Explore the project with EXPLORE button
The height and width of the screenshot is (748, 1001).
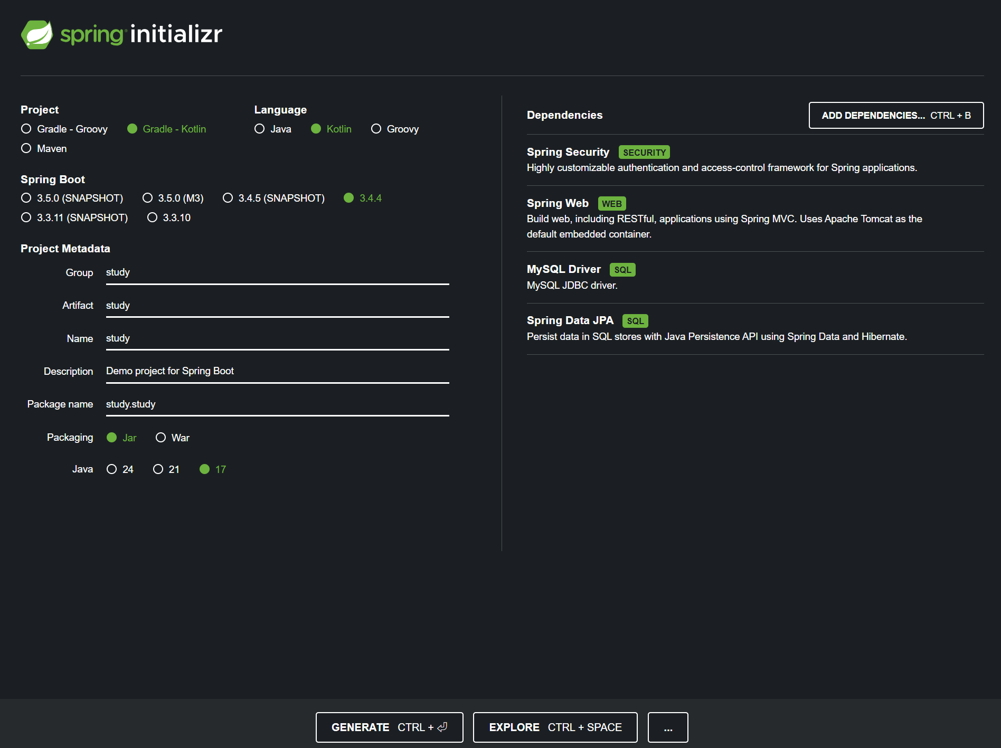555,727
